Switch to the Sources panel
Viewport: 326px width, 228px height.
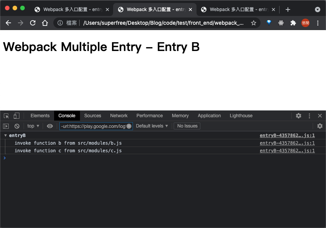click(93, 115)
